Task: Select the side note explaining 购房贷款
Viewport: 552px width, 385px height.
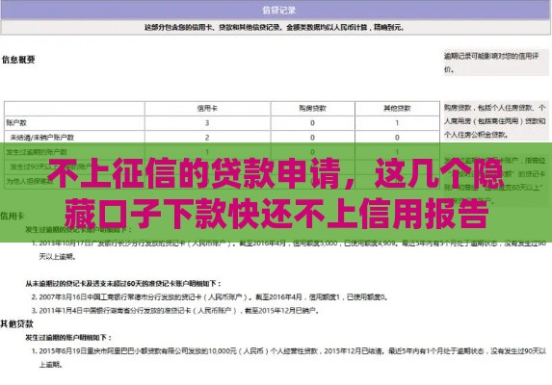Action: pos(494,121)
